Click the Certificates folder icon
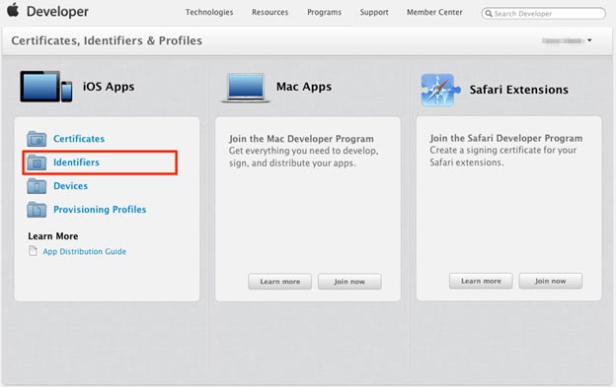Viewport: 616px width, 387px height. coord(37,138)
